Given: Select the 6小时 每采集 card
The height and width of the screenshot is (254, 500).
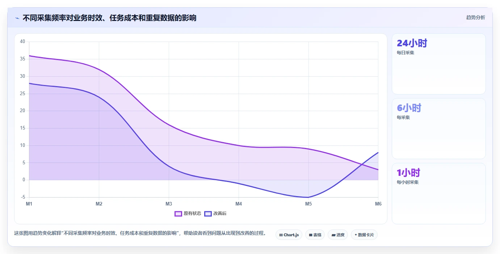Looking at the screenshot, I should [439, 128].
